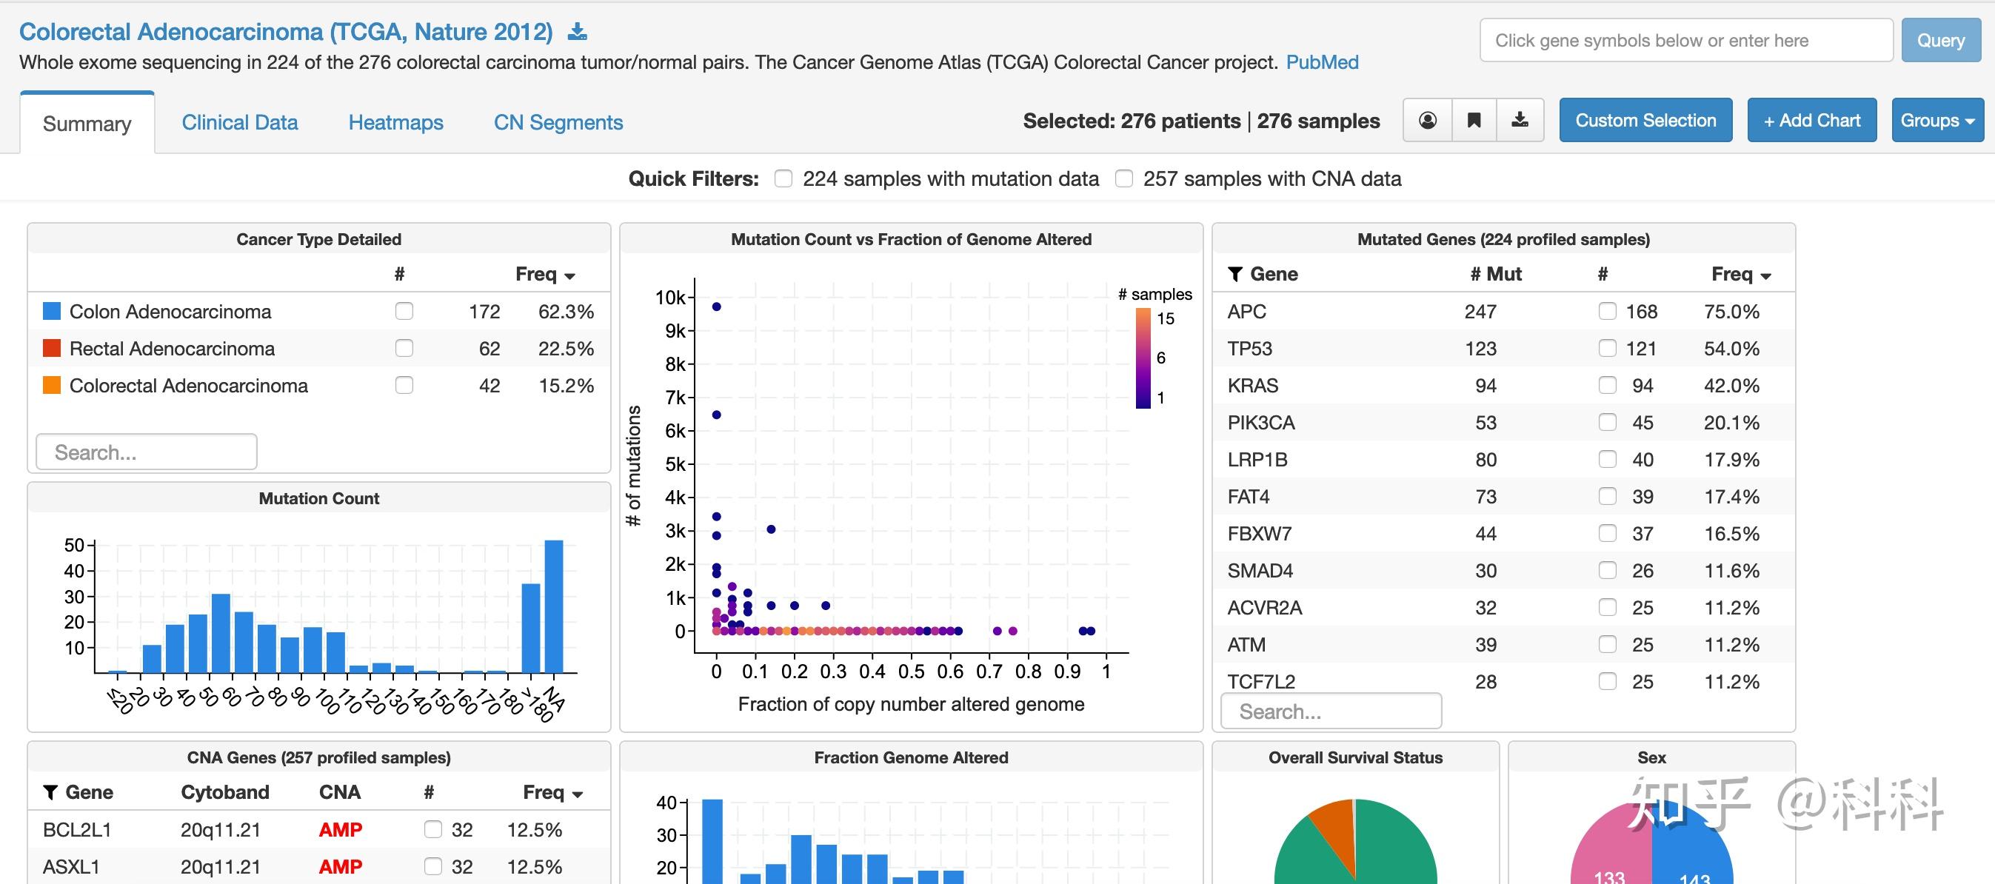The height and width of the screenshot is (884, 1995).
Task: Open the Heatmaps tab
Action: (395, 122)
